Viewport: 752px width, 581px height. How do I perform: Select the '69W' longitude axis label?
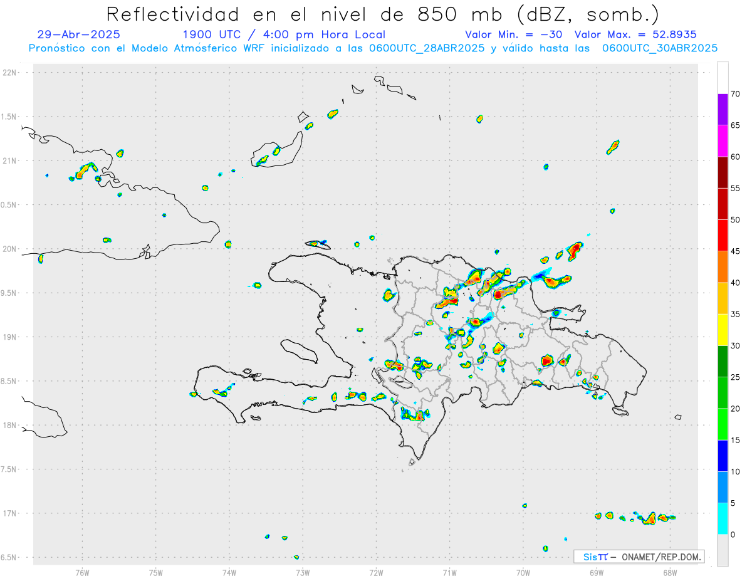click(596, 572)
